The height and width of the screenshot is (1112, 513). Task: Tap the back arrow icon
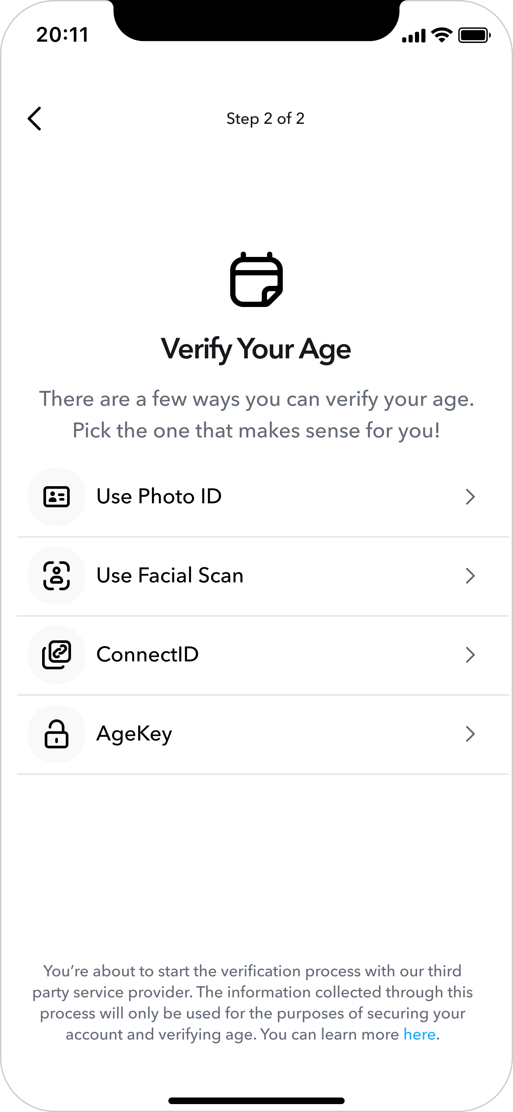(35, 119)
